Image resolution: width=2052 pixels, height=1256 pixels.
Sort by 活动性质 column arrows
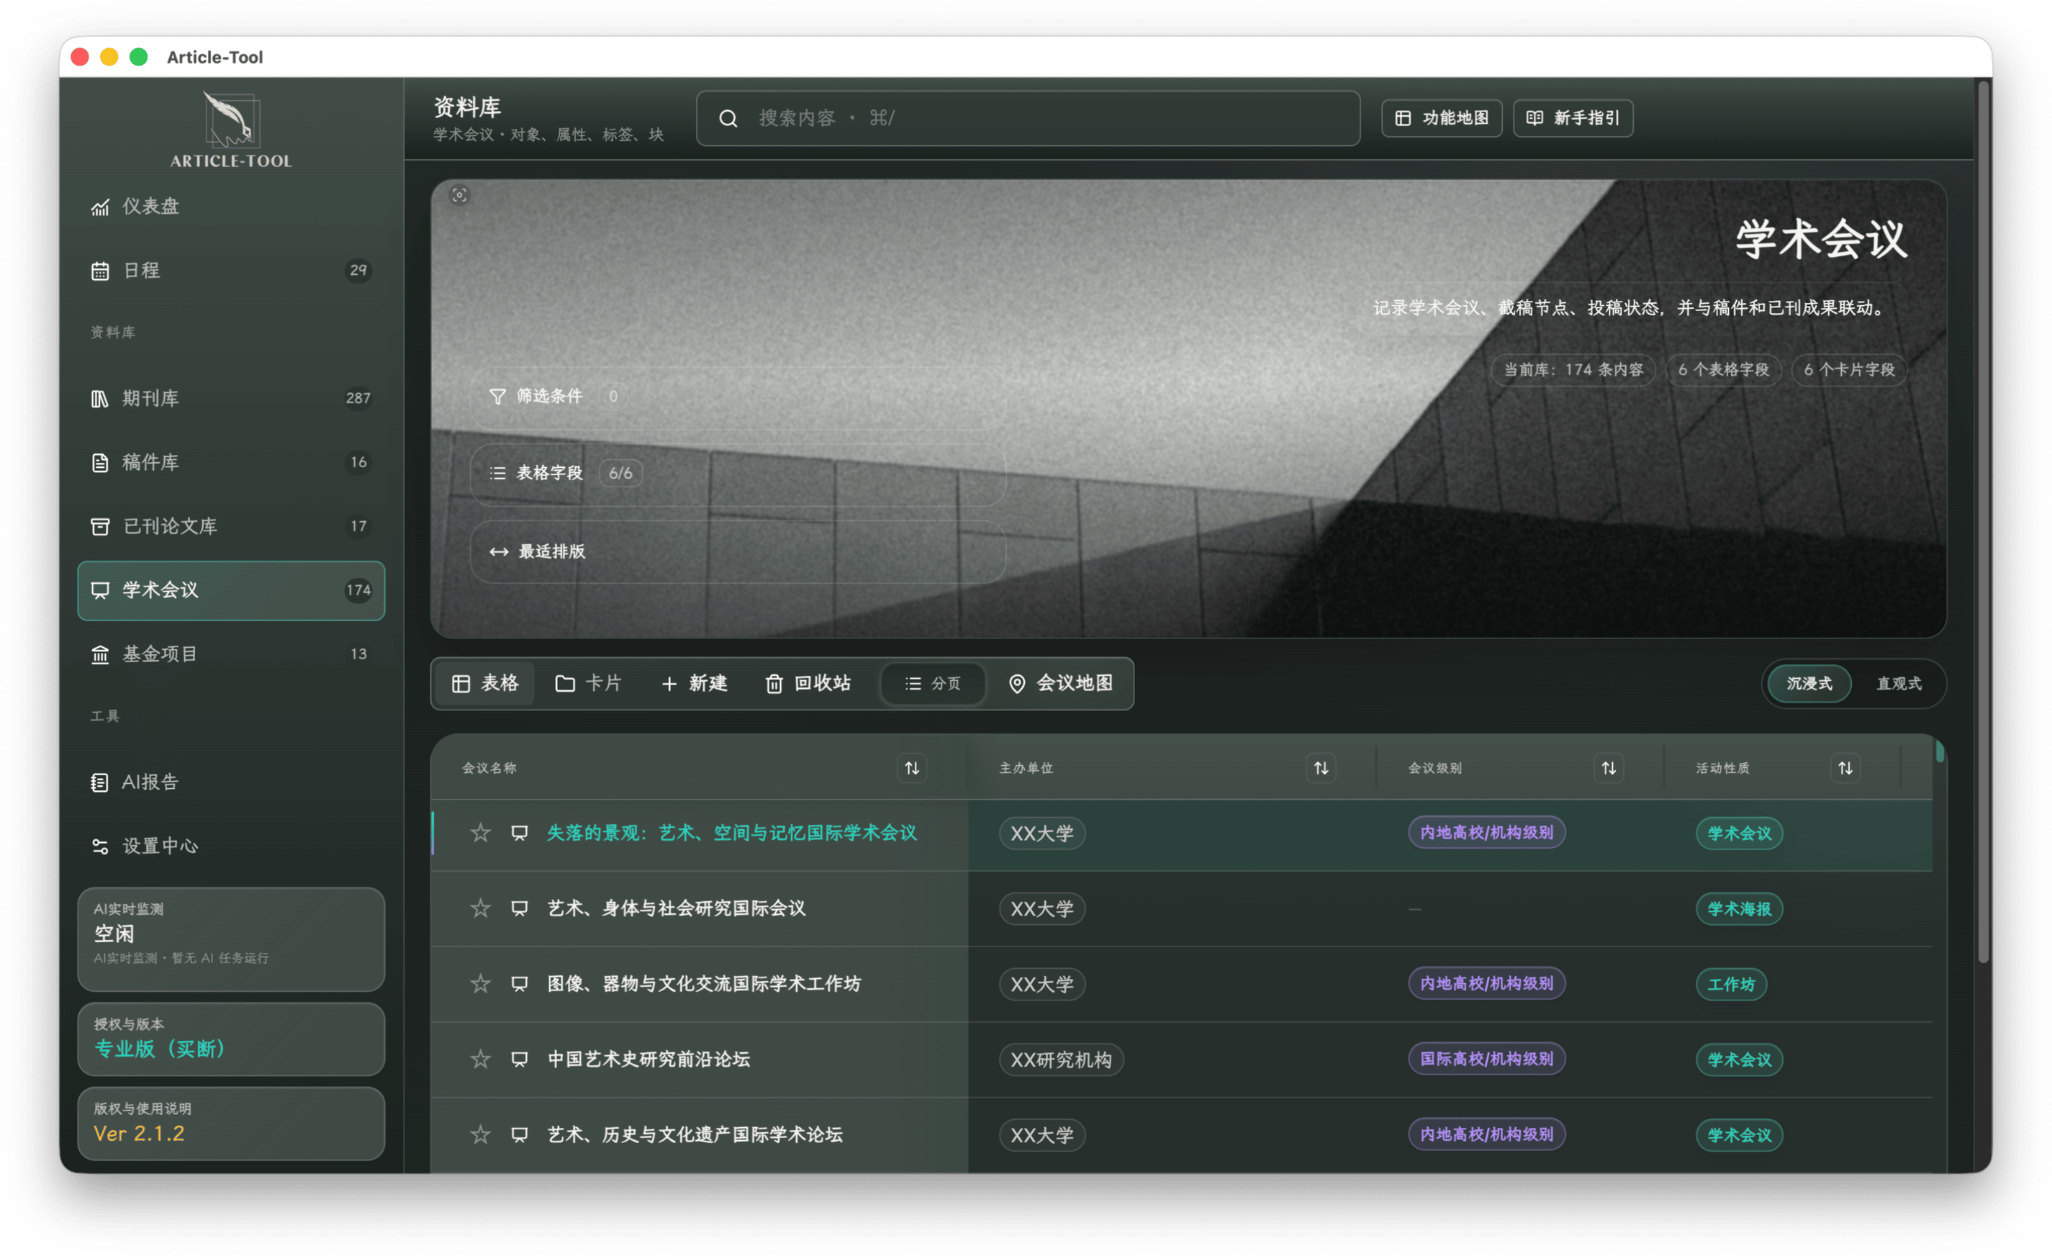pos(1845,768)
